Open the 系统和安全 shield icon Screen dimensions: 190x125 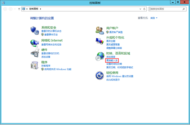coord(35,31)
